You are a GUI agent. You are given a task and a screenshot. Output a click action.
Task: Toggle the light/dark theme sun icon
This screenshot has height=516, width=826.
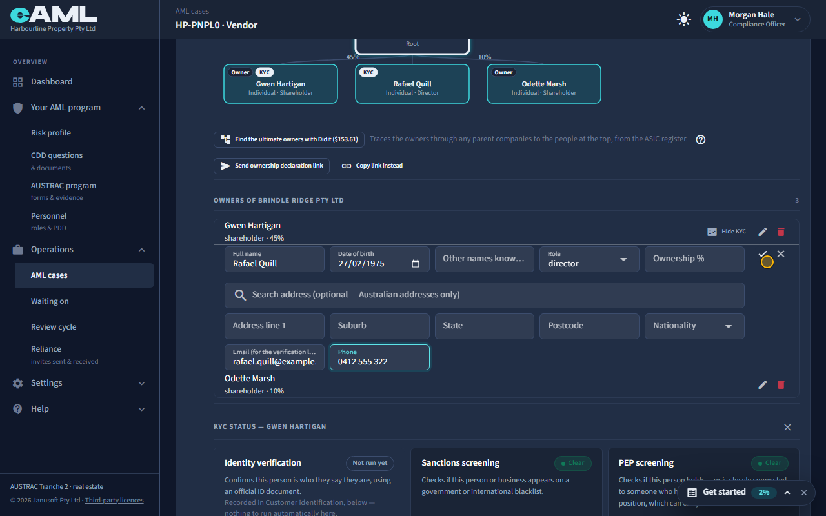[x=683, y=19]
